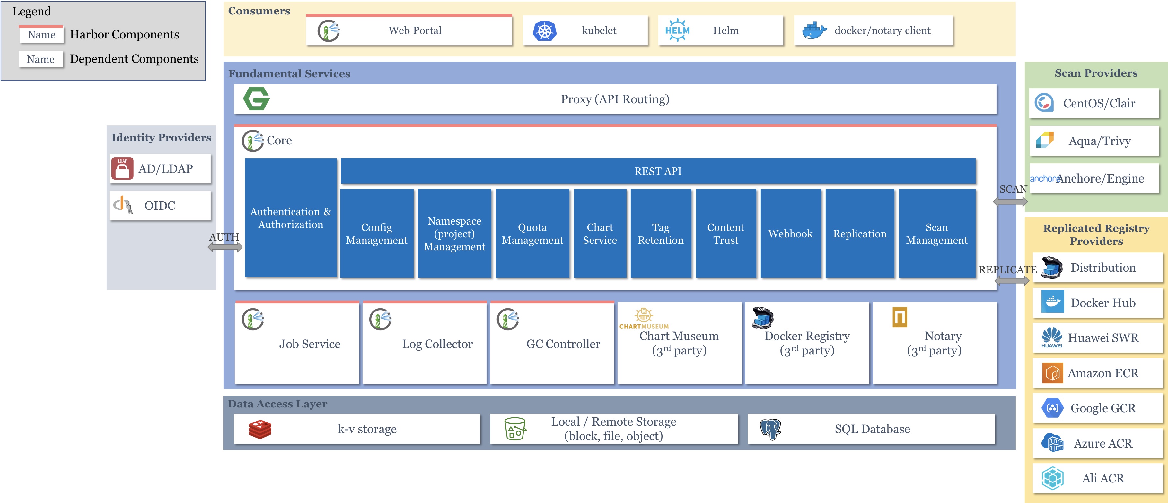Click the Docker whale icon beside docker/notary client
This screenshot has width=1168, height=503.
pyautogui.click(x=814, y=30)
